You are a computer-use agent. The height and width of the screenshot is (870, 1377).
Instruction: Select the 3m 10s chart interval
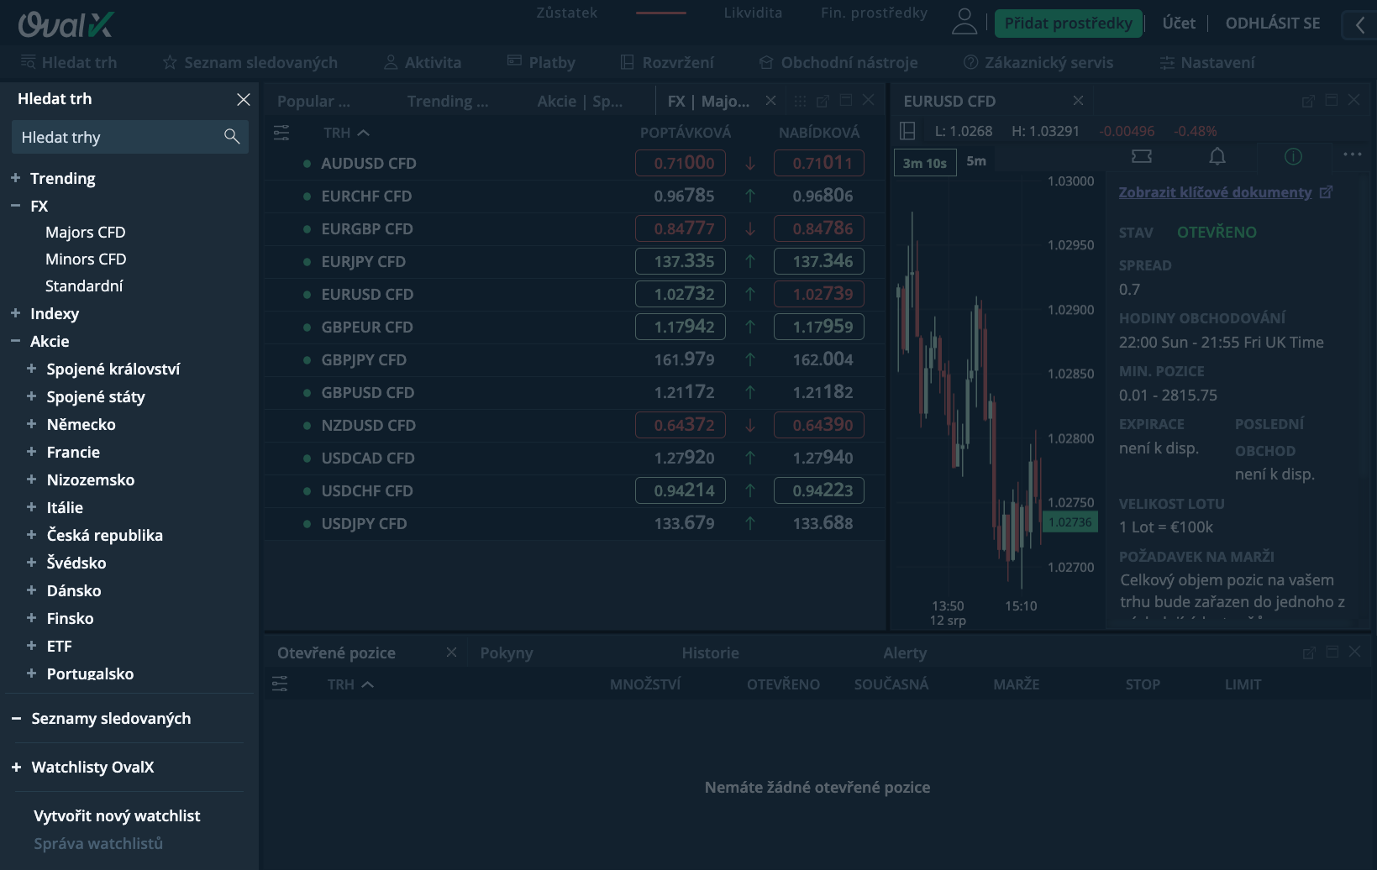pos(924,163)
